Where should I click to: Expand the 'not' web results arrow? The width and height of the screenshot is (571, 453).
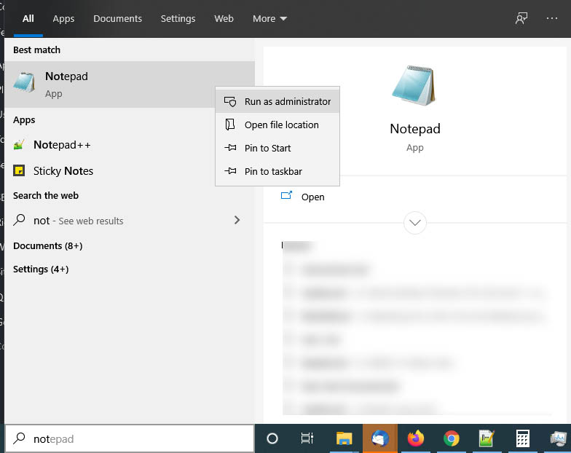[x=237, y=220]
